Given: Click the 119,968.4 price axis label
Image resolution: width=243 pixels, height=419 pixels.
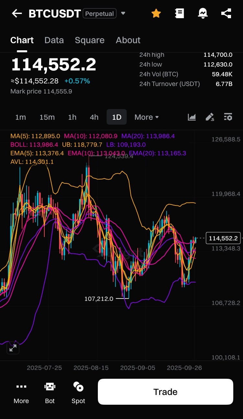Looking at the screenshot, I should pos(226,194).
